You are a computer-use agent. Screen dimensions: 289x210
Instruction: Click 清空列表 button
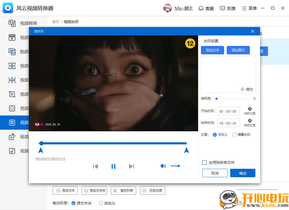123,191
